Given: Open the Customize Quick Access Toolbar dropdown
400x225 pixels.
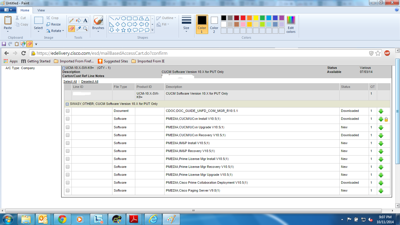Looking at the screenshot, I should pos(36,44).
